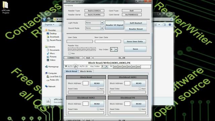
Task: Click Soft Restart button
Action: click(136, 23)
